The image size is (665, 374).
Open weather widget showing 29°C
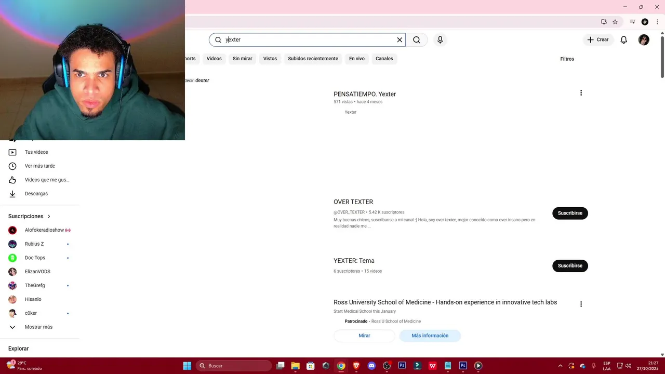point(25,366)
